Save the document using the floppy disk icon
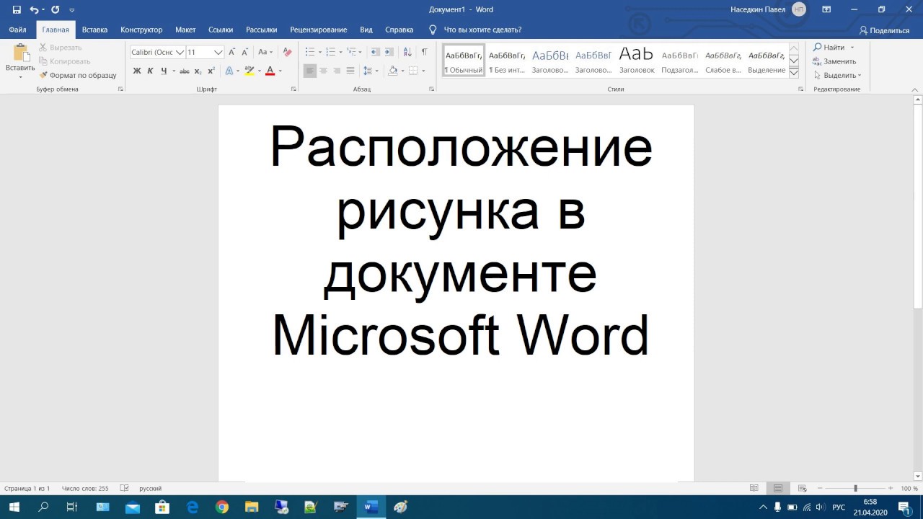The width and height of the screenshot is (923, 519). (17, 9)
